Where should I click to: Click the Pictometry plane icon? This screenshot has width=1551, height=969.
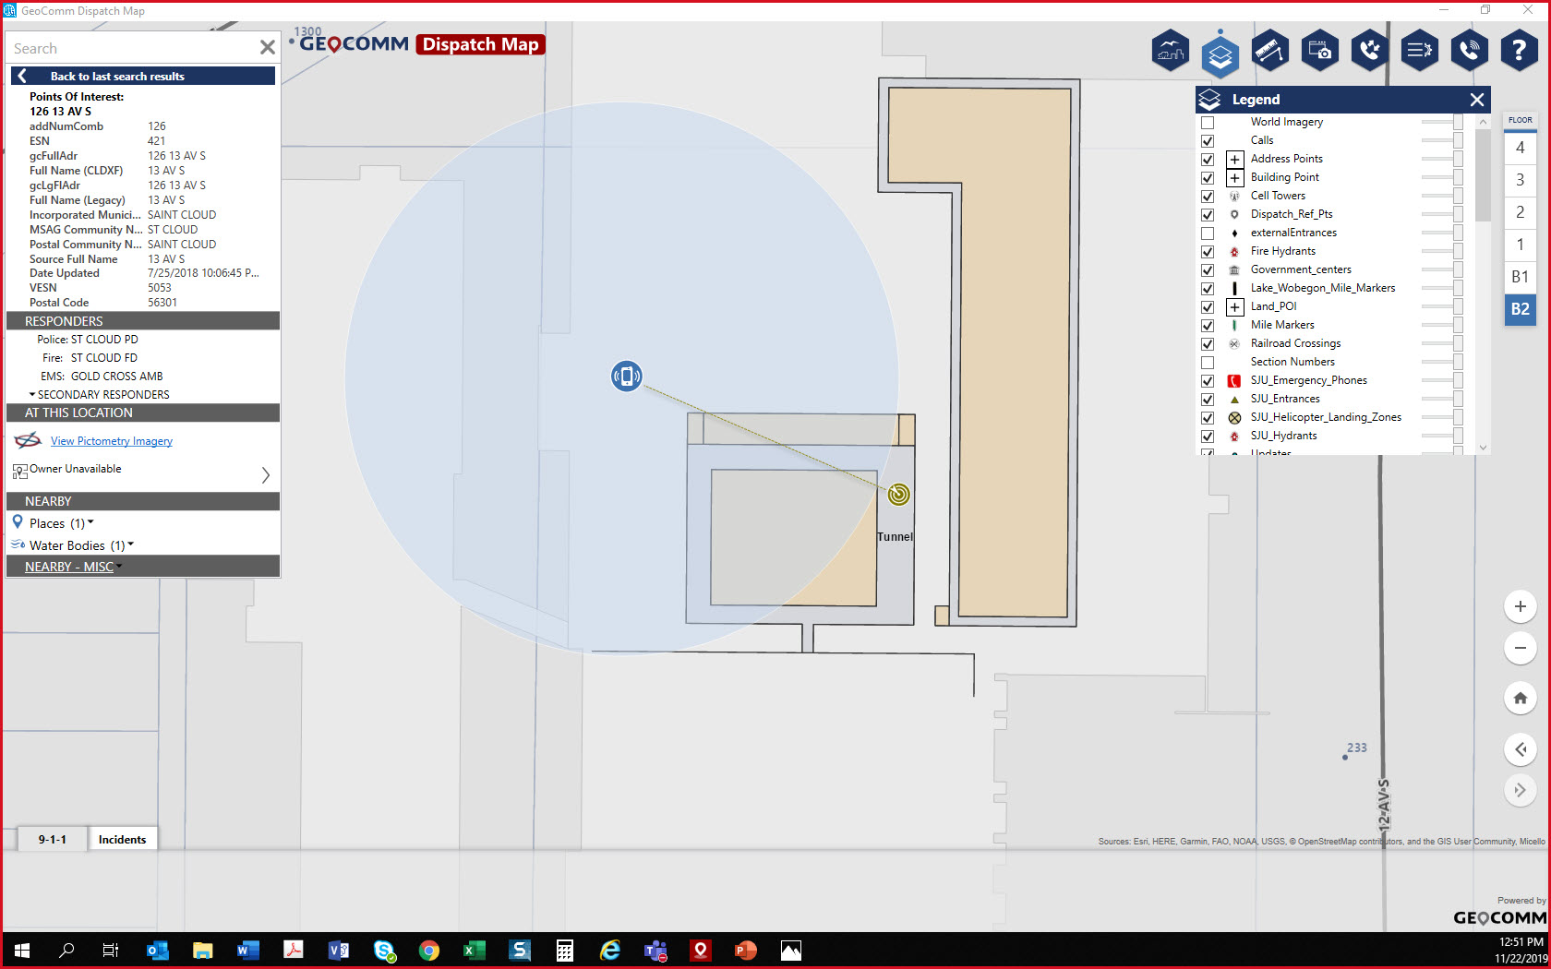point(28,440)
